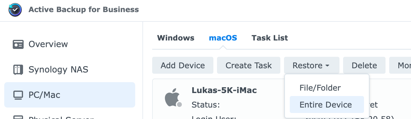Select the Overview sidebar icon
Viewport: 411px width, 119px height.
click(18, 44)
